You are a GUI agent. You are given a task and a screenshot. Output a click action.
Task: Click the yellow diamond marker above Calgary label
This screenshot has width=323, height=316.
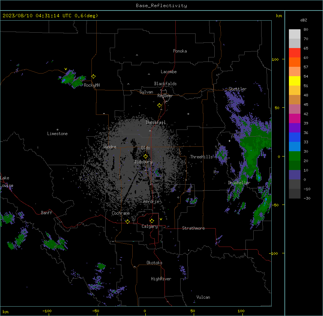point(152,221)
